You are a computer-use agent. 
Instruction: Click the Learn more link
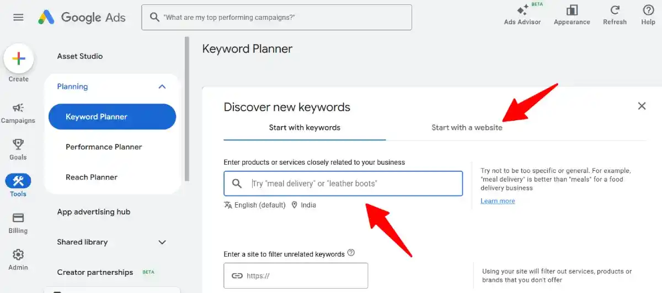point(498,201)
